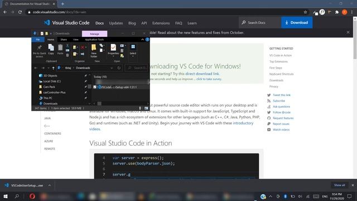Click the Watch videos link
357x201 pixels.
click(281, 130)
